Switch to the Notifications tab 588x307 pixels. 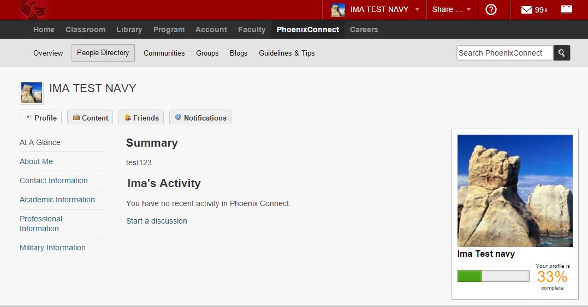200,117
